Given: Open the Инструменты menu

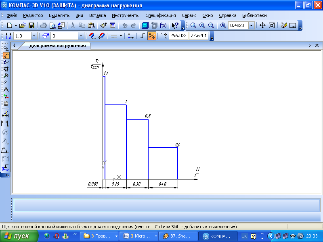Looking at the screenshot, I should 126,15.
